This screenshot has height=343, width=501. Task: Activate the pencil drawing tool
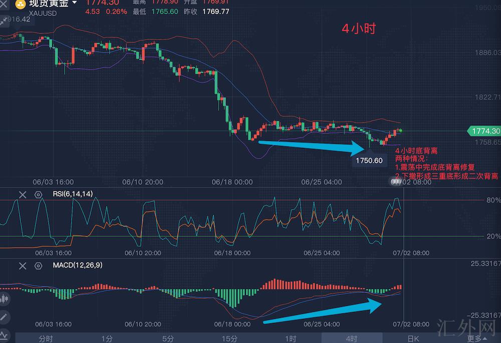pyautogui.click(x=4, y=317)
